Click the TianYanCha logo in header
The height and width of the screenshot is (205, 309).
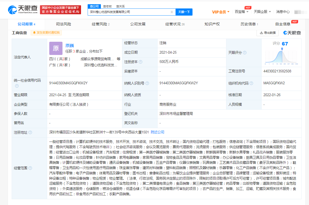click(x=23, y=10)
